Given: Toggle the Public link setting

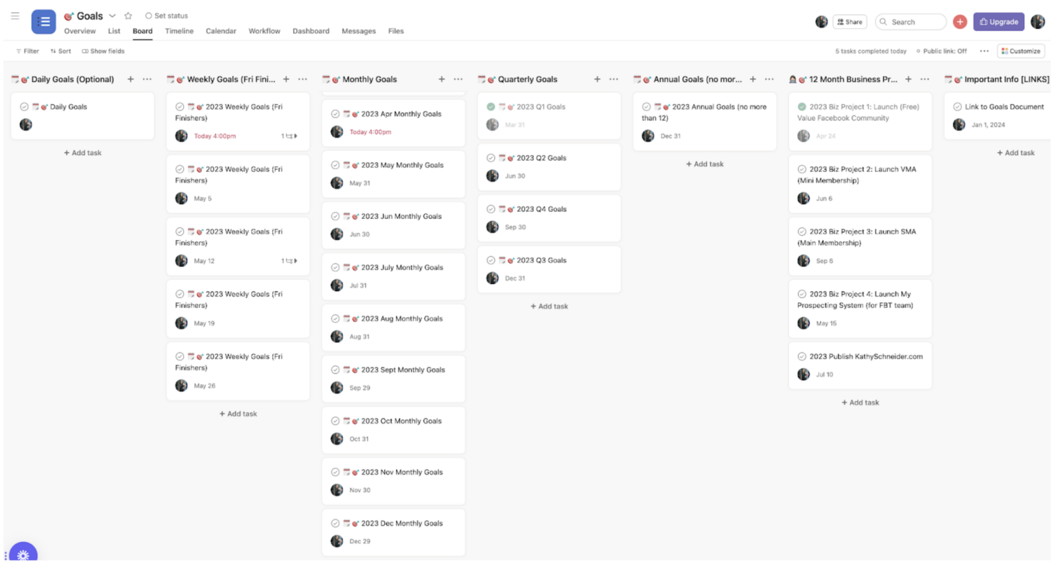Looking at the screenshot, I should pos(941,51).
